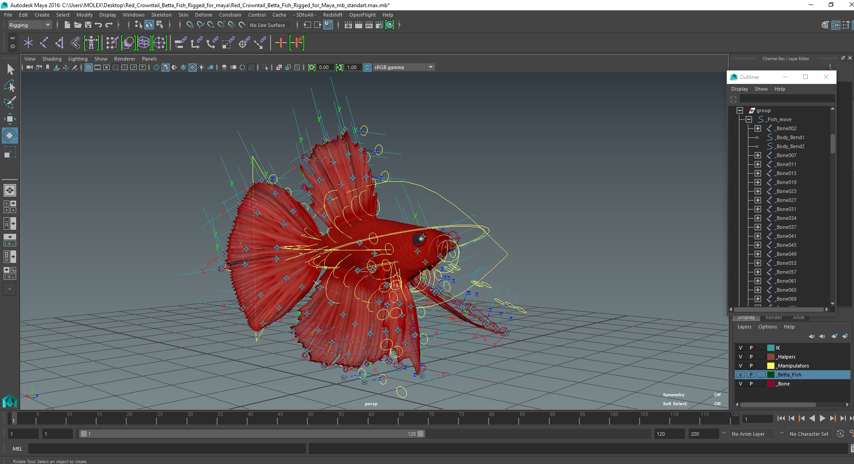Viewport: 854px width, 464px height.
Task: Open the Skeleton menu
Action: click(x=161, y=15)
